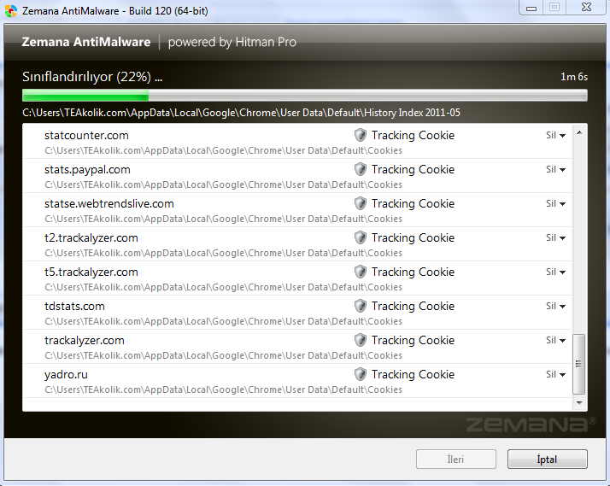610x486 pixels.
Task: Open Sil dropdown for statcounter.com
Action: (x=555, y=135)
